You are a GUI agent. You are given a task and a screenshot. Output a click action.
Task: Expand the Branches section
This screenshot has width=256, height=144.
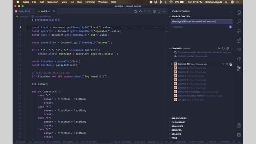click(x=177, y=126)
